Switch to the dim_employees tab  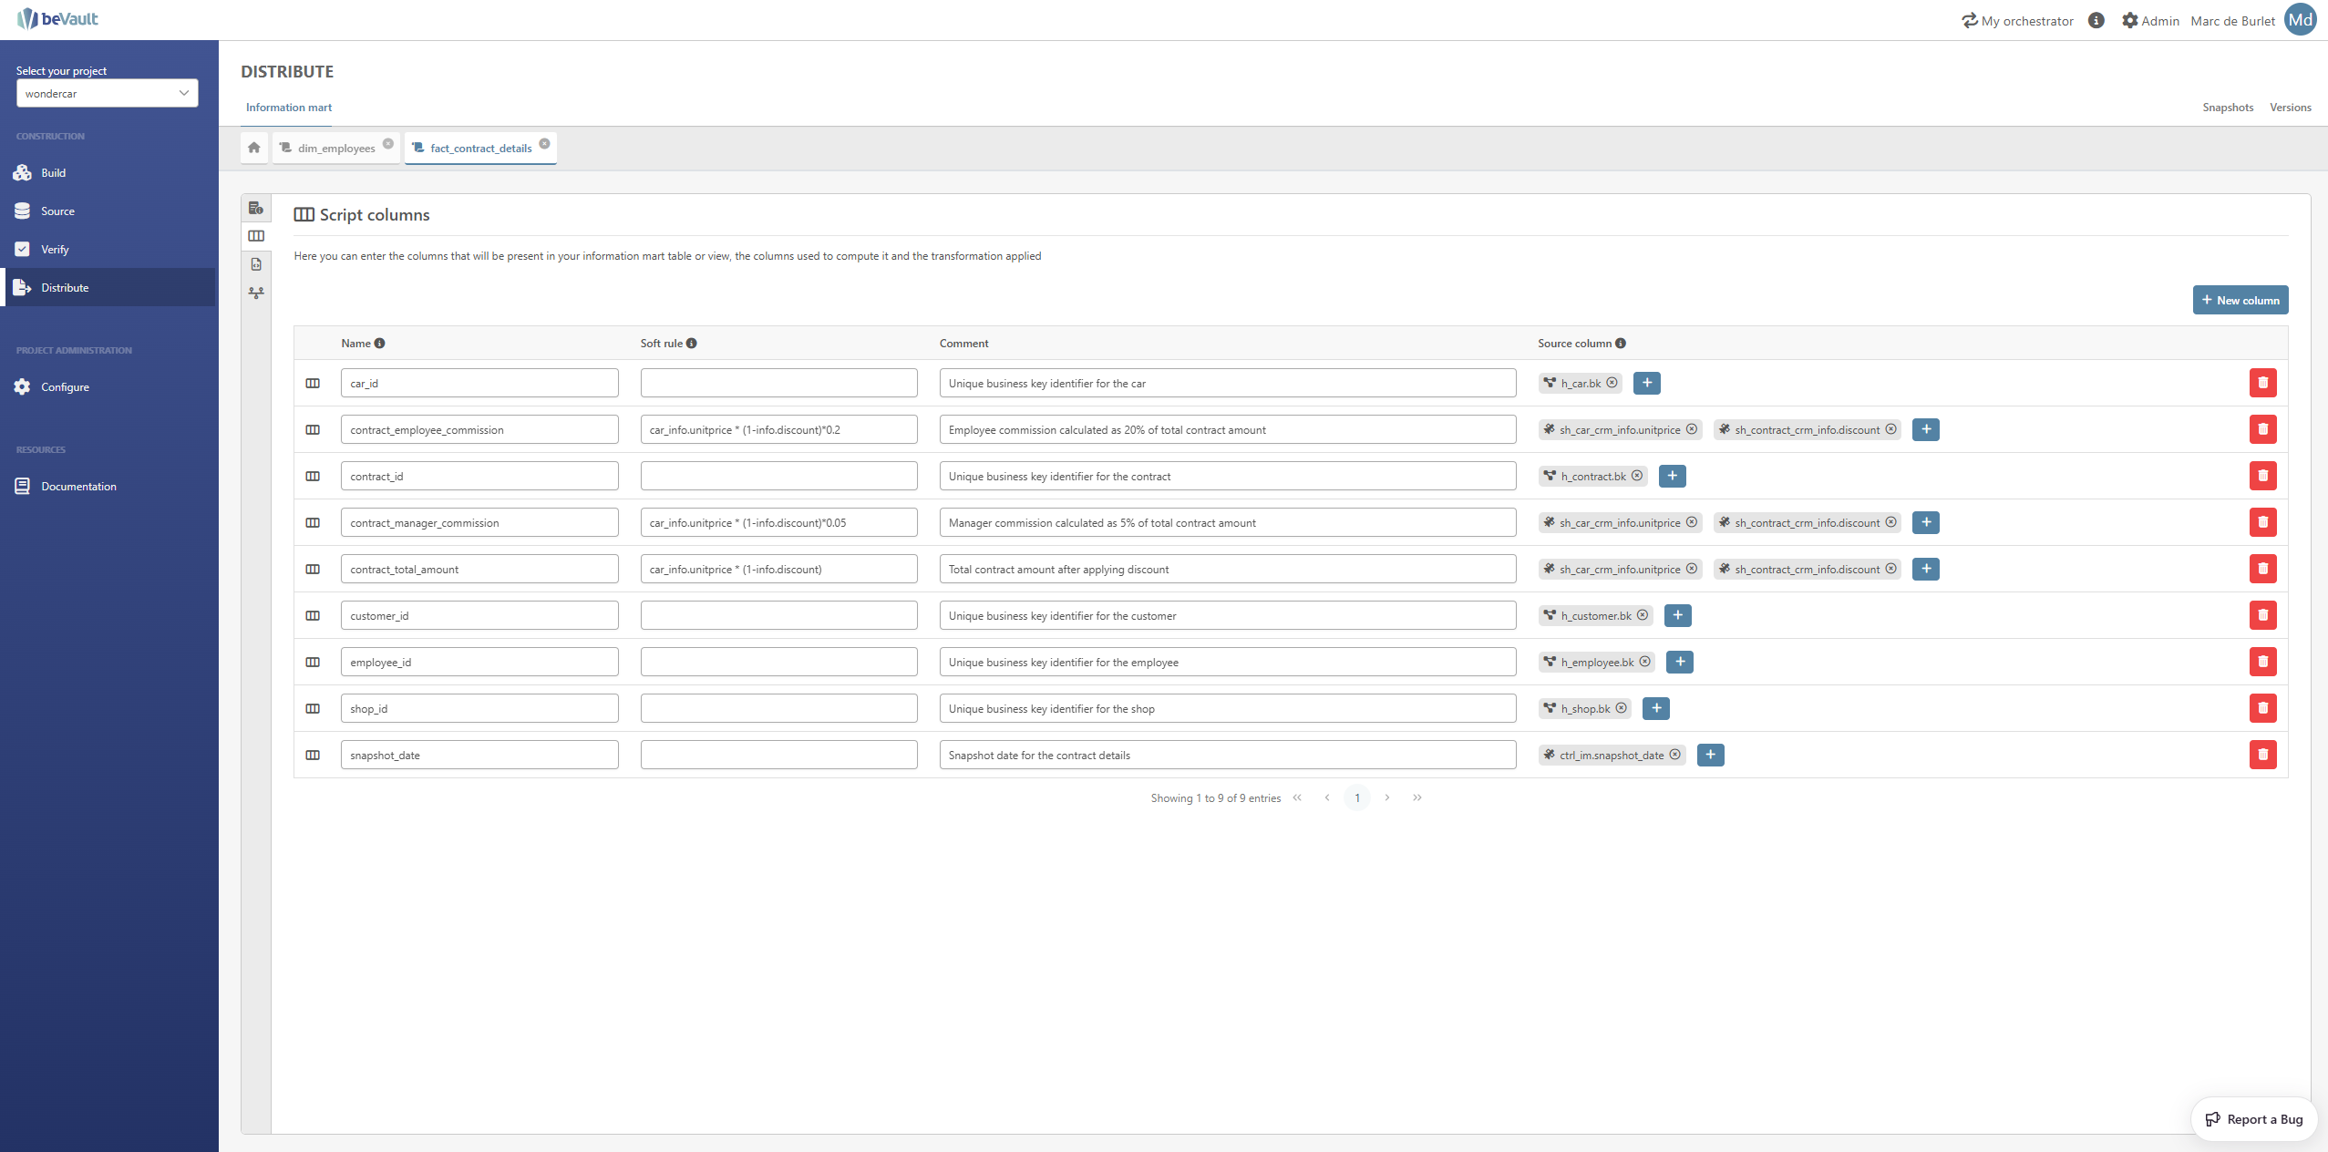[x=335, y=149]
